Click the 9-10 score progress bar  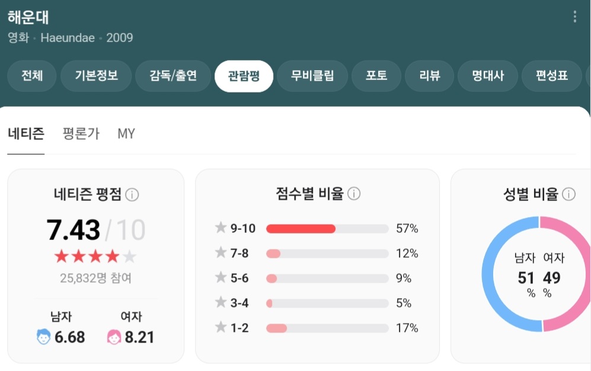[326, 228]
